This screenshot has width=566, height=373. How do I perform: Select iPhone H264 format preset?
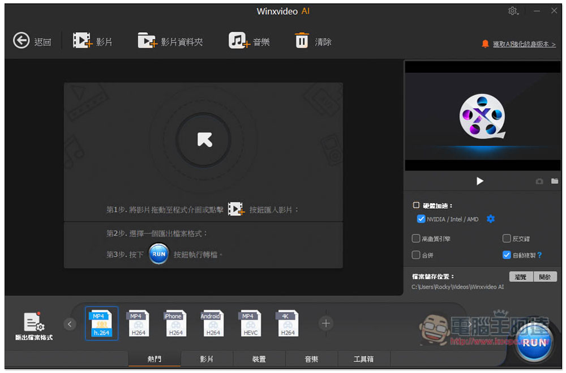point(176,324)
